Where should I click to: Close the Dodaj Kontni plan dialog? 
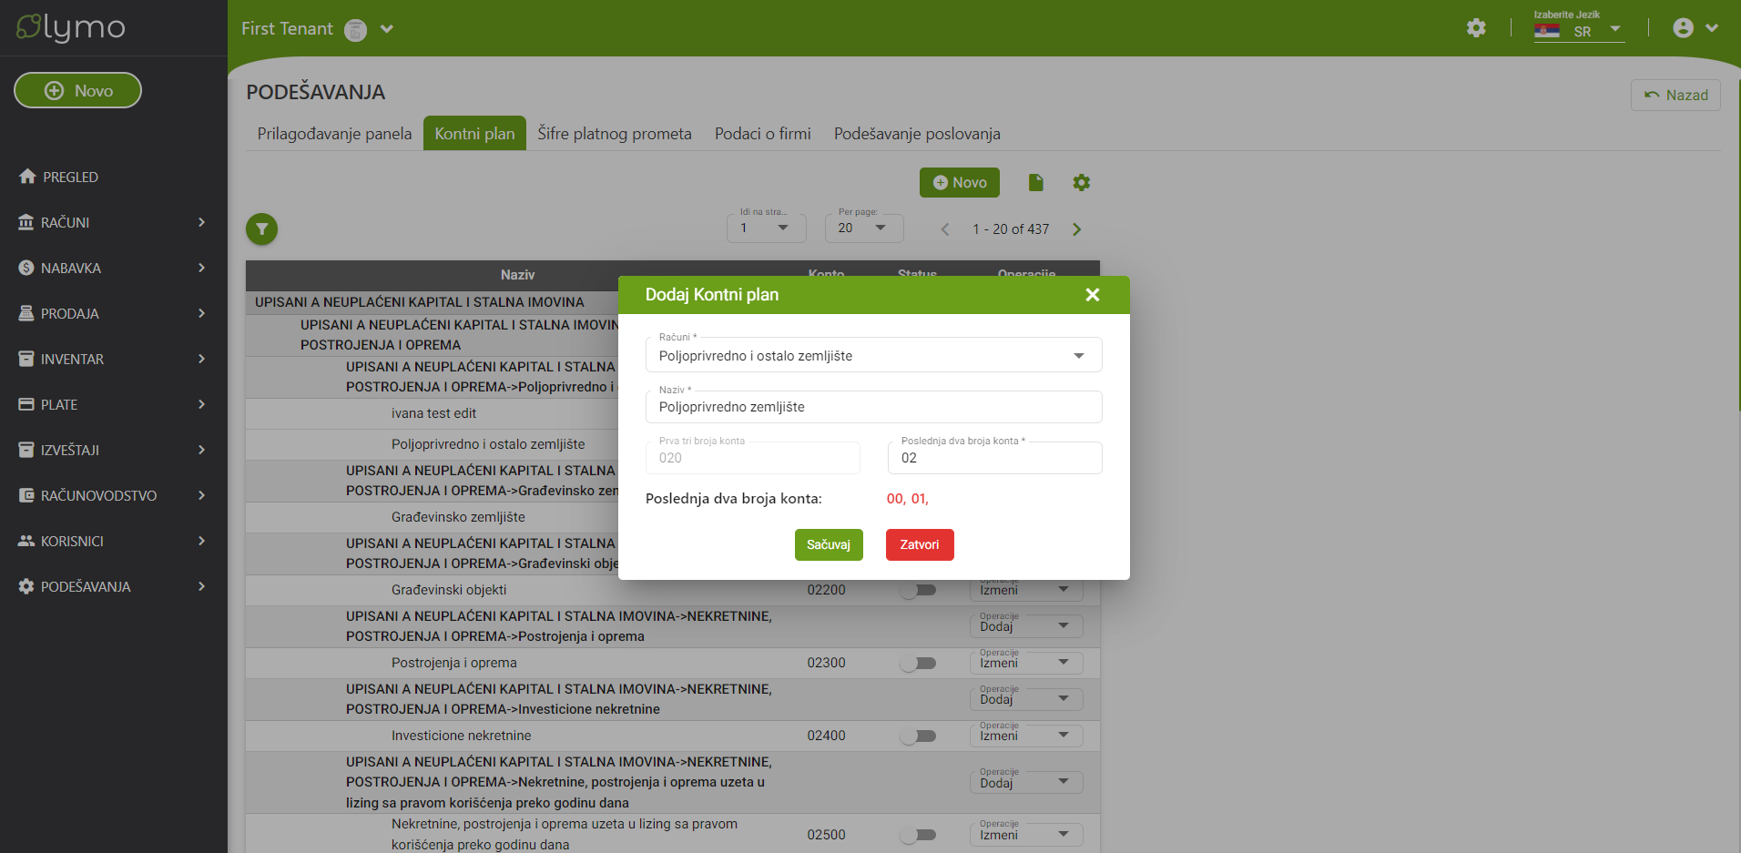tap(1093, 295)
